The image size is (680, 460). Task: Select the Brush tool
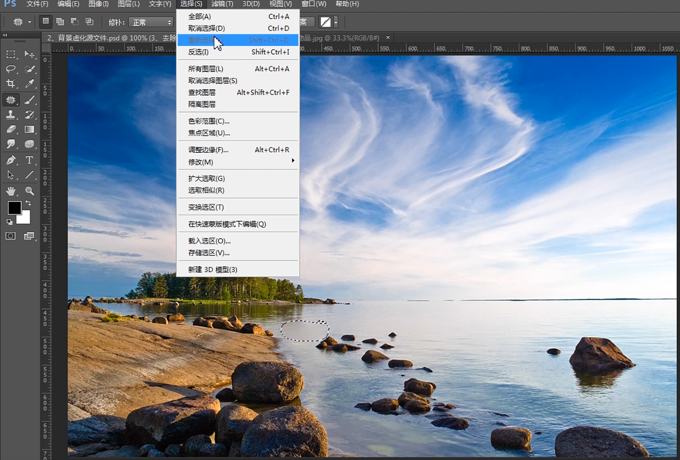tap(30, 99)
